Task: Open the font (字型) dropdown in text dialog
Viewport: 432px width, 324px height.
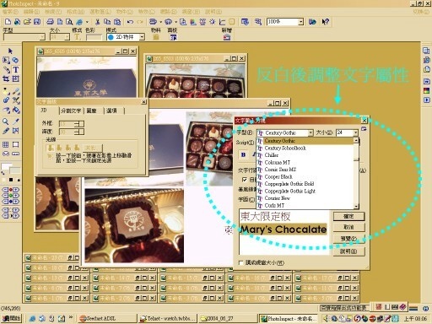Action: pos(310,132)
